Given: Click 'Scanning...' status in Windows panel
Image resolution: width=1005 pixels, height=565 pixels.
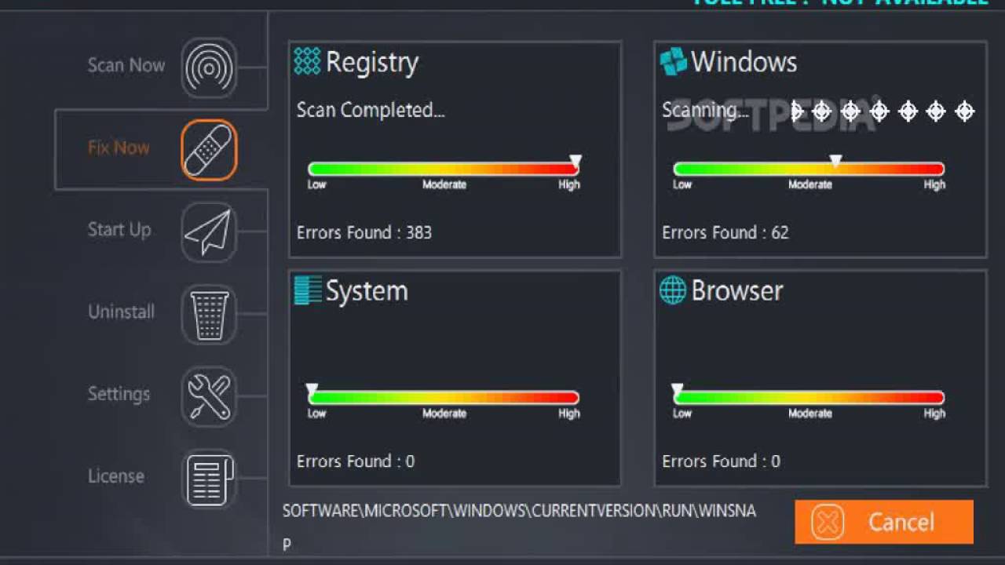Looking at the screenshot, I should click(x=705, y=111).
